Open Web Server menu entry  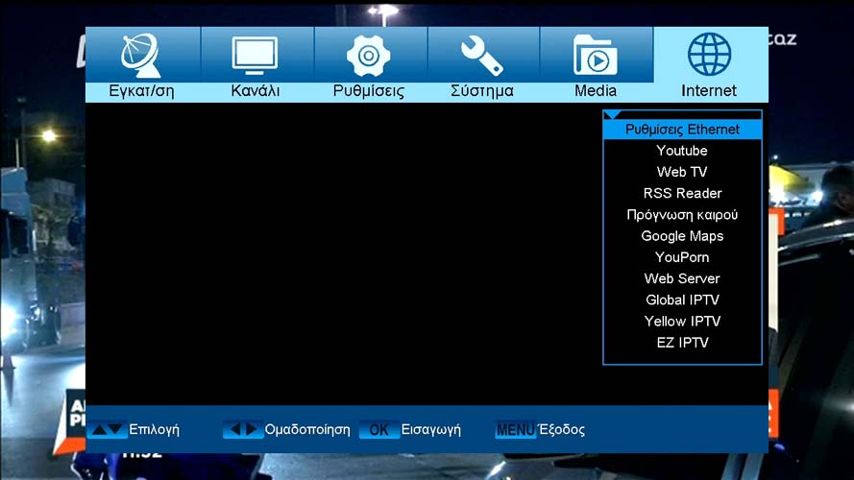[682, 278]
